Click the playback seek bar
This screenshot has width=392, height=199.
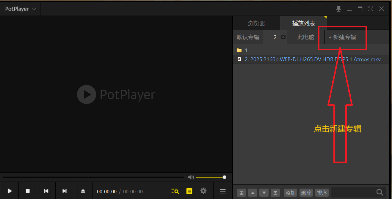pos(93,177)
